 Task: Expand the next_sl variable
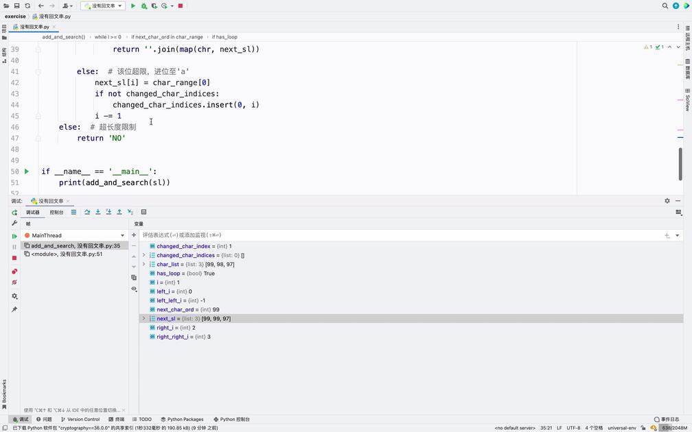pos(144,318)
